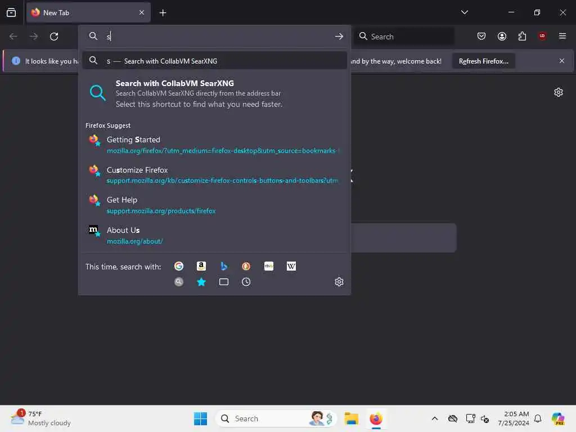Open a new tab with the plus button
The height and width of the screenshot is (432, 576).
click(x=163, y=13)
